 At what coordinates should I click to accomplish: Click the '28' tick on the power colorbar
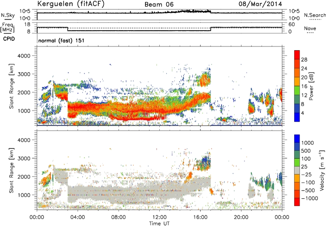pyautogui.click(x=304, y=60)
